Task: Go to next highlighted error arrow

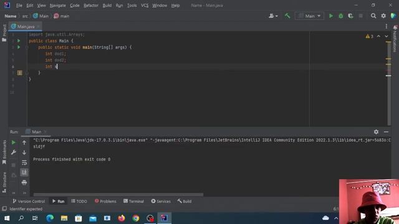Action: [x=387, y=36]
